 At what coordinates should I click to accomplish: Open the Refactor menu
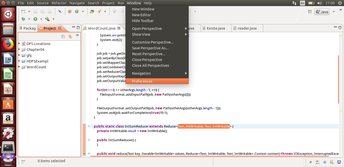59,3
